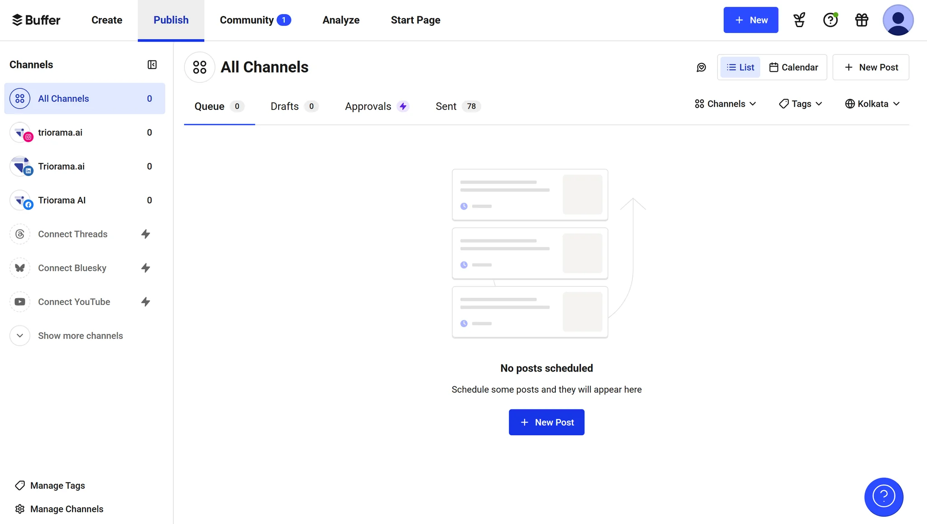Select the Triorama AI Facebook channel

[x=62, y=200]
